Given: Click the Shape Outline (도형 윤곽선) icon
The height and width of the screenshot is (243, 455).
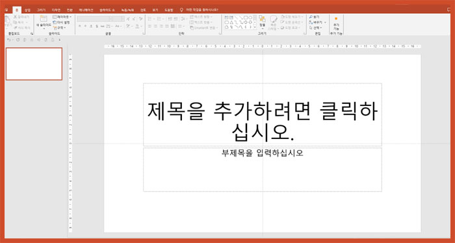Looking at the screenshot, I should click(283, 22).
